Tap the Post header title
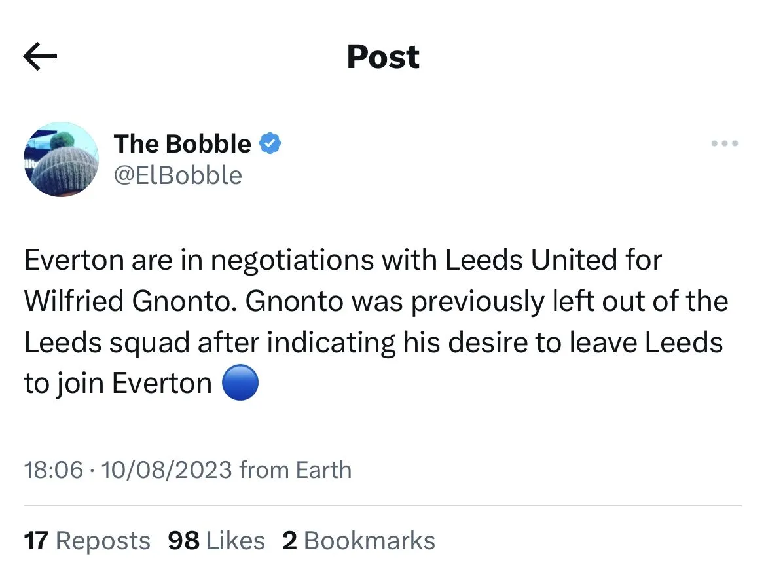 (383, 57)
